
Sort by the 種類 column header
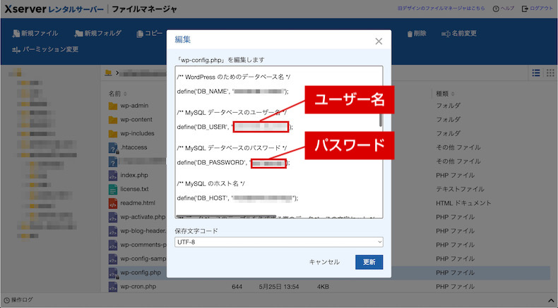pos(445,94)
